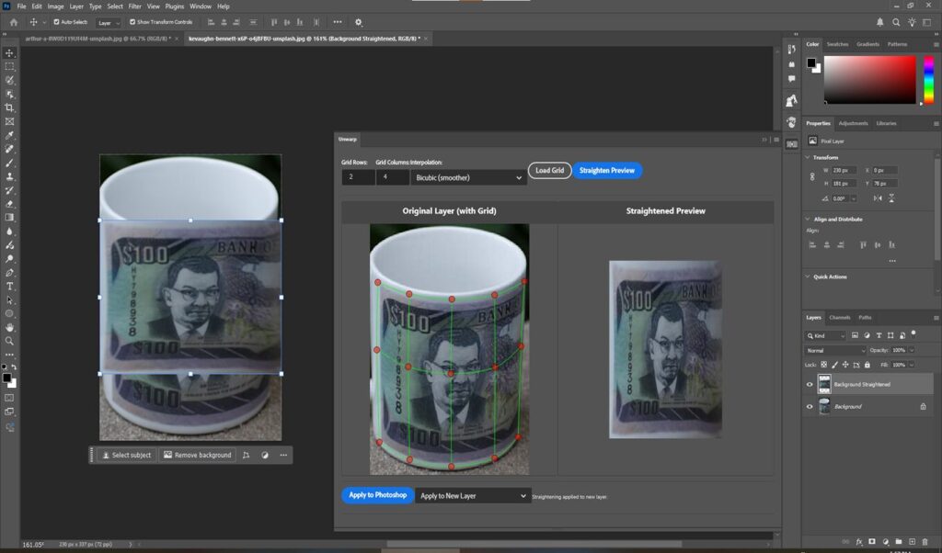Click the Straighten Preview button
Image resolution: width=942 pixels, height=553 pixels.
(607, 170)
